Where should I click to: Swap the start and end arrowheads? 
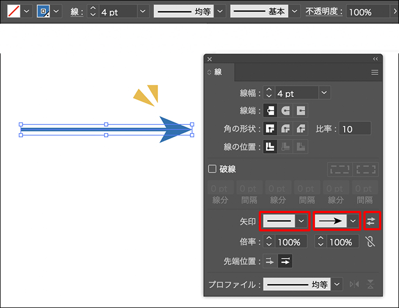[372, 221]
